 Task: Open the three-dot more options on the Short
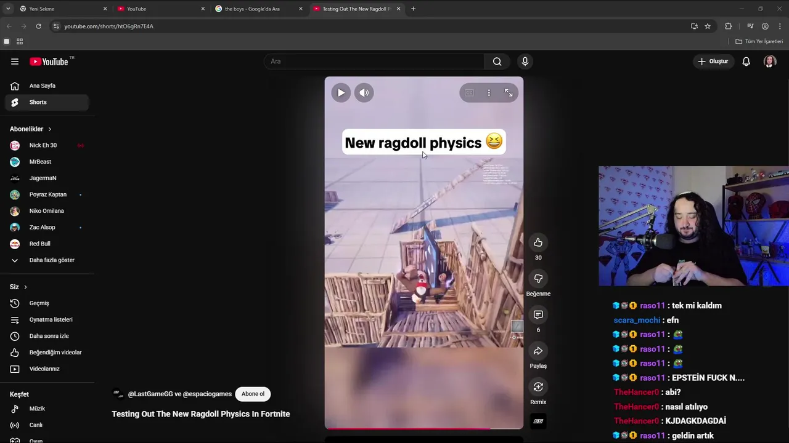(489, 93)
